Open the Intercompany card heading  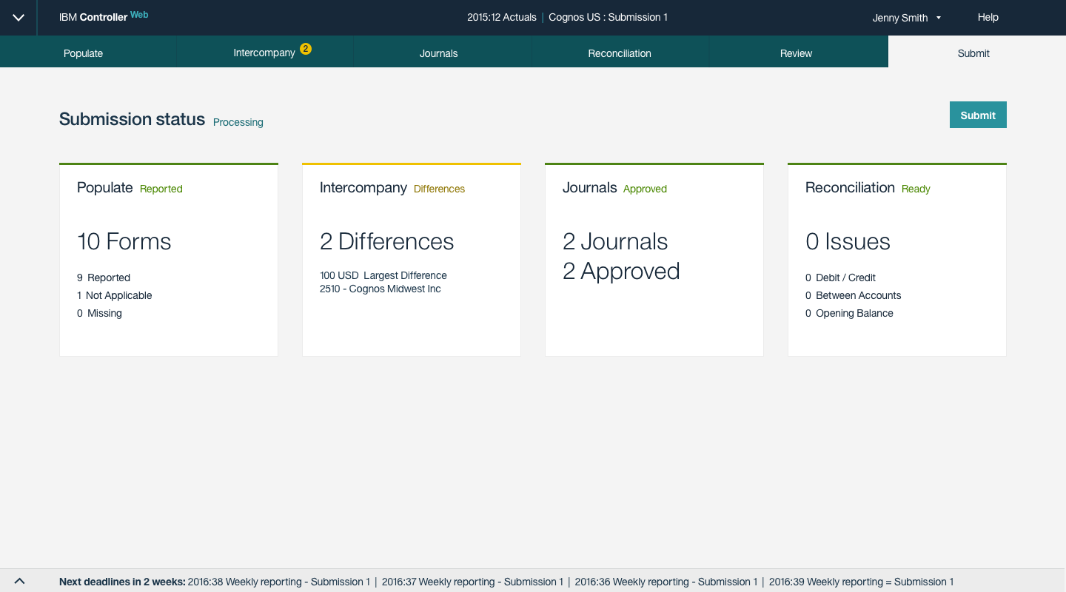363,187
